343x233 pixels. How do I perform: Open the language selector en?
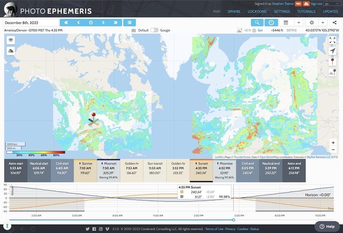click(331, 4)
